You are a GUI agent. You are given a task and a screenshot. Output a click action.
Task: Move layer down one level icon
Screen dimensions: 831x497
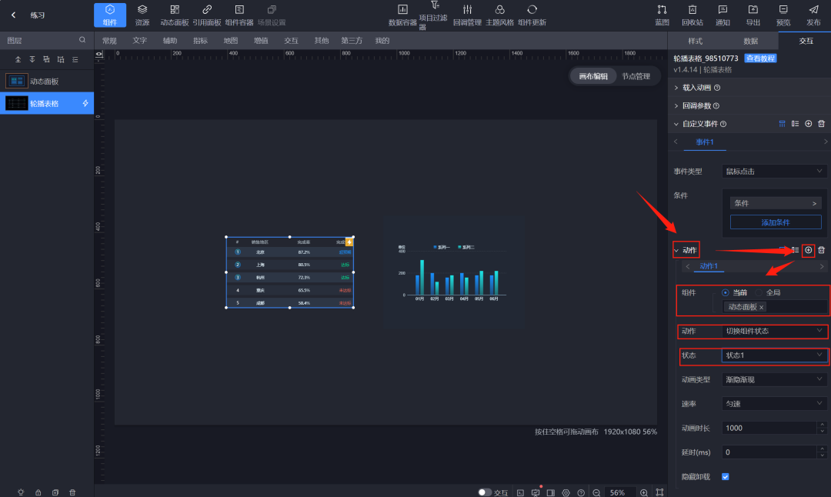click(x=61, y=59)
